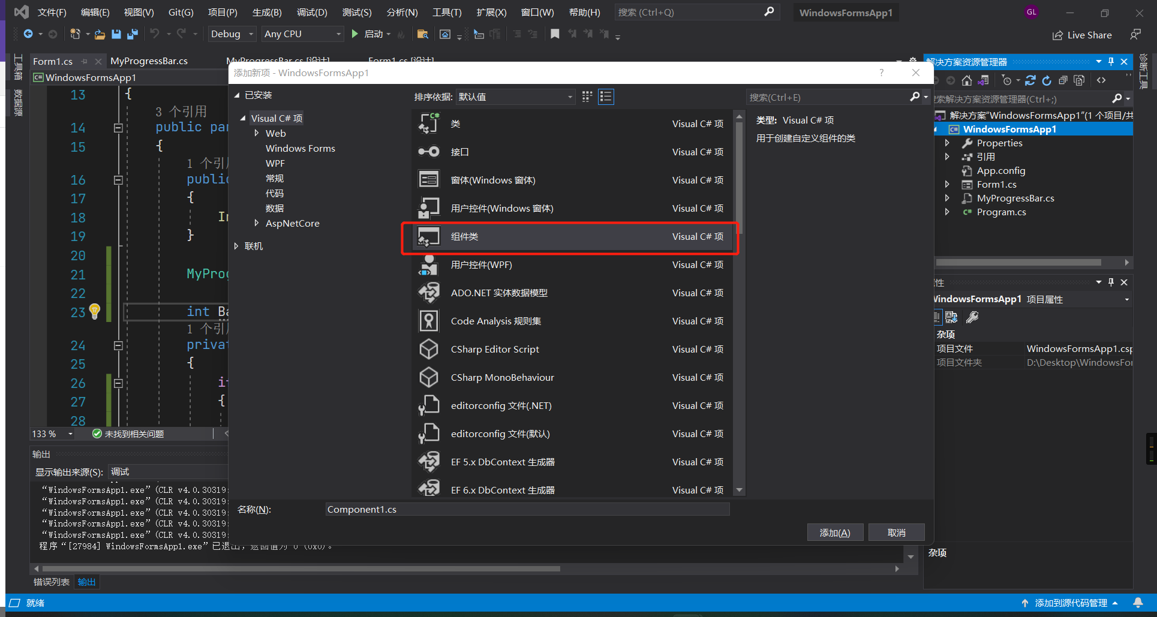Image resolution: width=1157 pixels, height=617 pixels.
Task: Click Add to Source Control in status bar
Action: [1071, 603]
